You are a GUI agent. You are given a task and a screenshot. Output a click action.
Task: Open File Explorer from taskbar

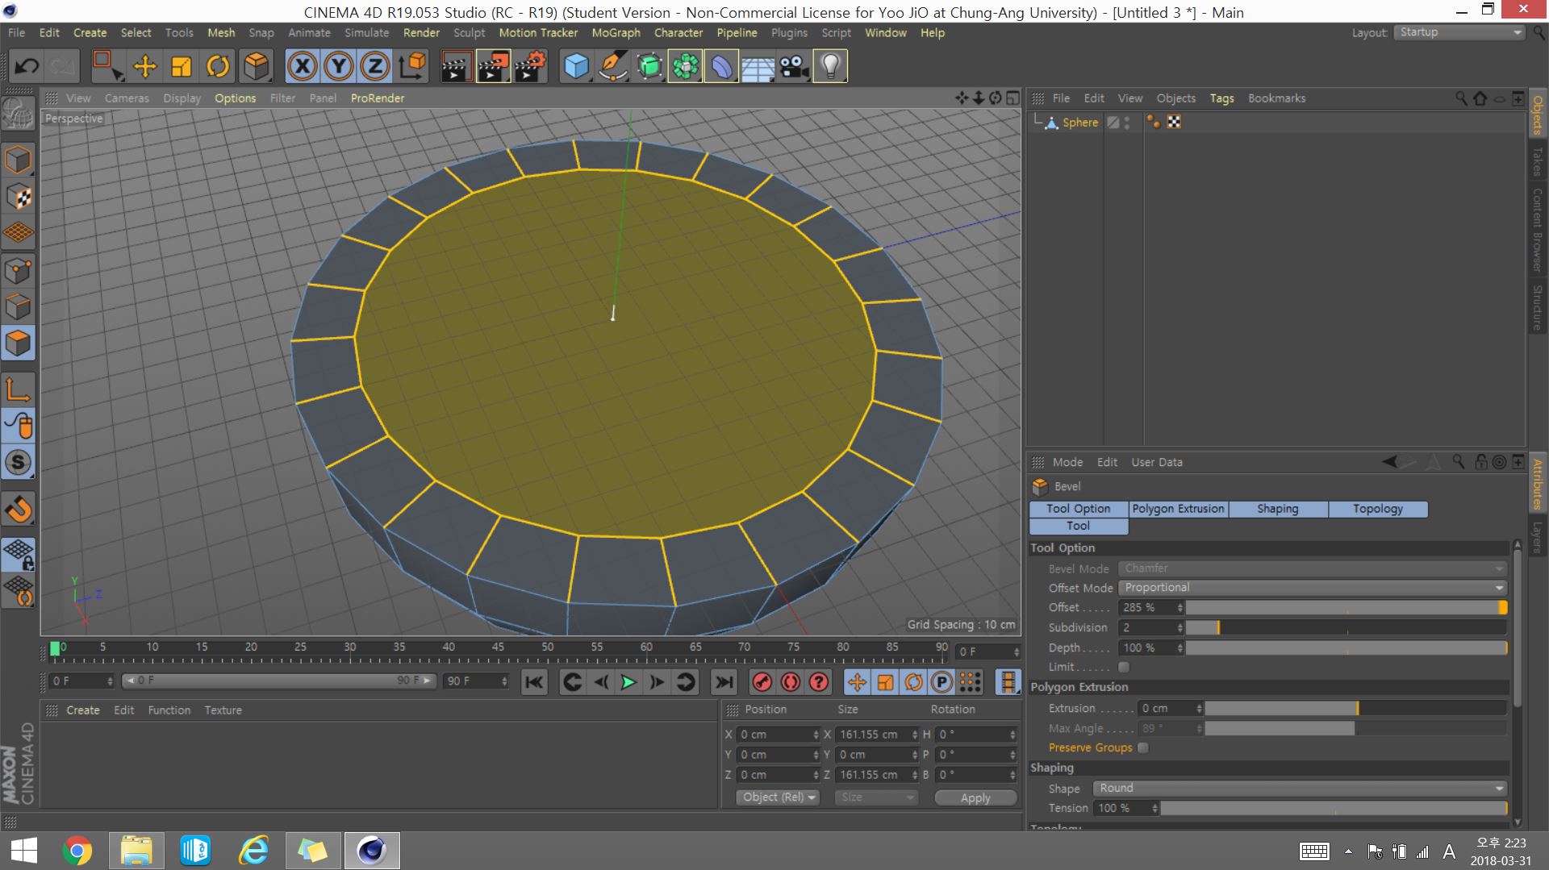136,851
